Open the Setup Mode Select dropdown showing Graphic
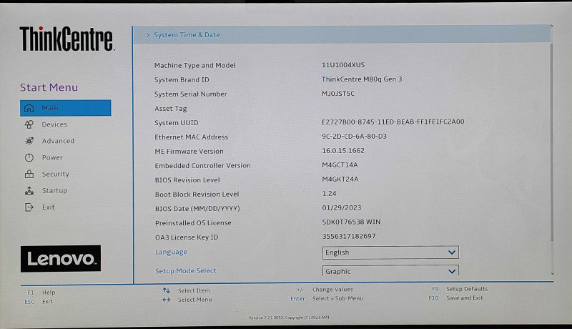The width and height of the screenshot is (572, 329). pos(390,271)
